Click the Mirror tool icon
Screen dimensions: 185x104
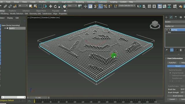tap(139, 6)
